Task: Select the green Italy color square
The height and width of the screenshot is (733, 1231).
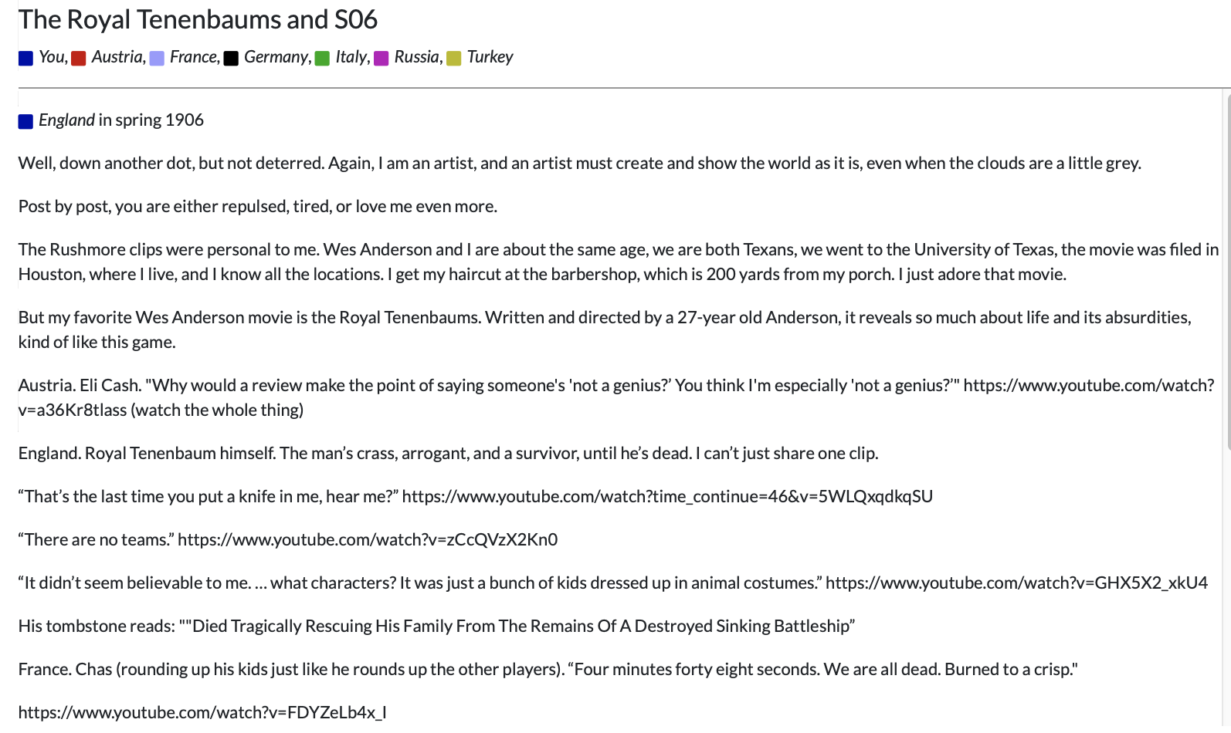Action: click(x=322, y=59)
